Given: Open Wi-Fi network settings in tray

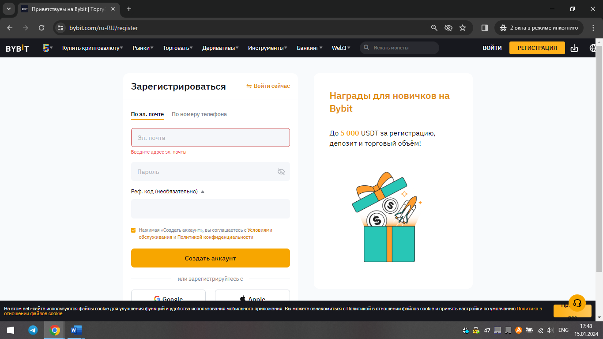Looking at the screenshot, I should point(540,330).
